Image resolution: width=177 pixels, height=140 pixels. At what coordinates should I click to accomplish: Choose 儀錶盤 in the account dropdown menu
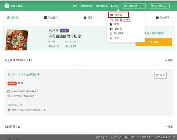(x=118, y=15)
